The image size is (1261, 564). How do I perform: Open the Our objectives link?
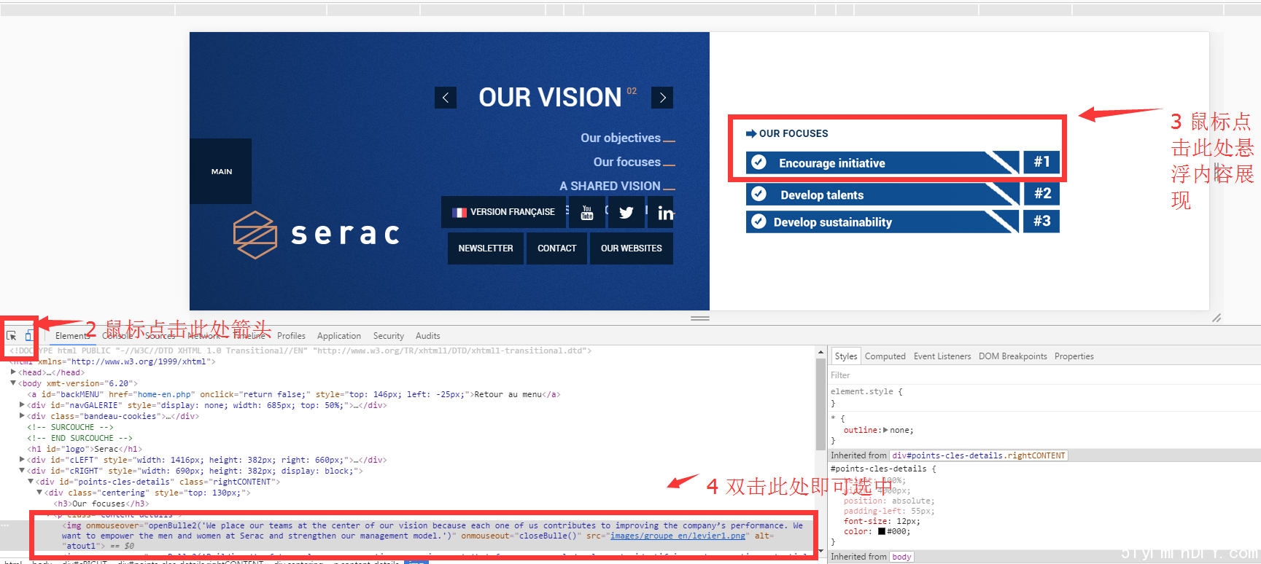pos(621,138)
